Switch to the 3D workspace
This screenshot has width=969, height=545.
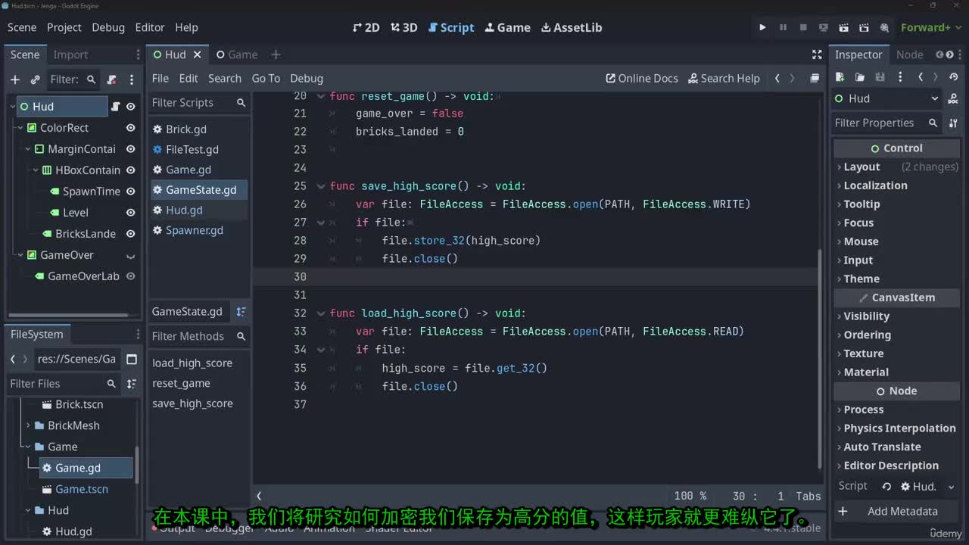[x=403, y=27]
